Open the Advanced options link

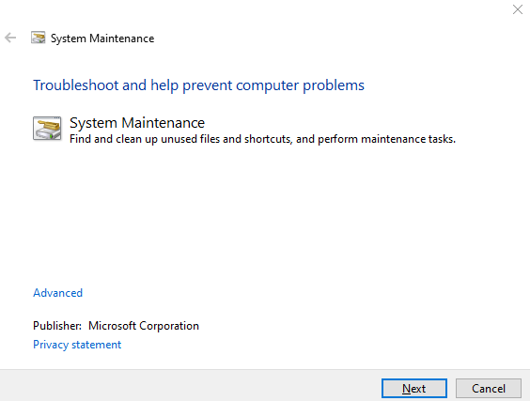pos(58,293)
